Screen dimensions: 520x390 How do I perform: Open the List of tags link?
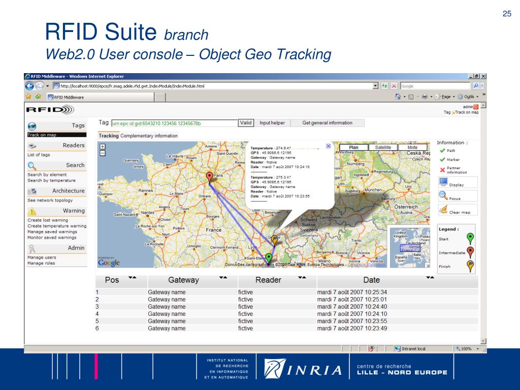[39, 155]
